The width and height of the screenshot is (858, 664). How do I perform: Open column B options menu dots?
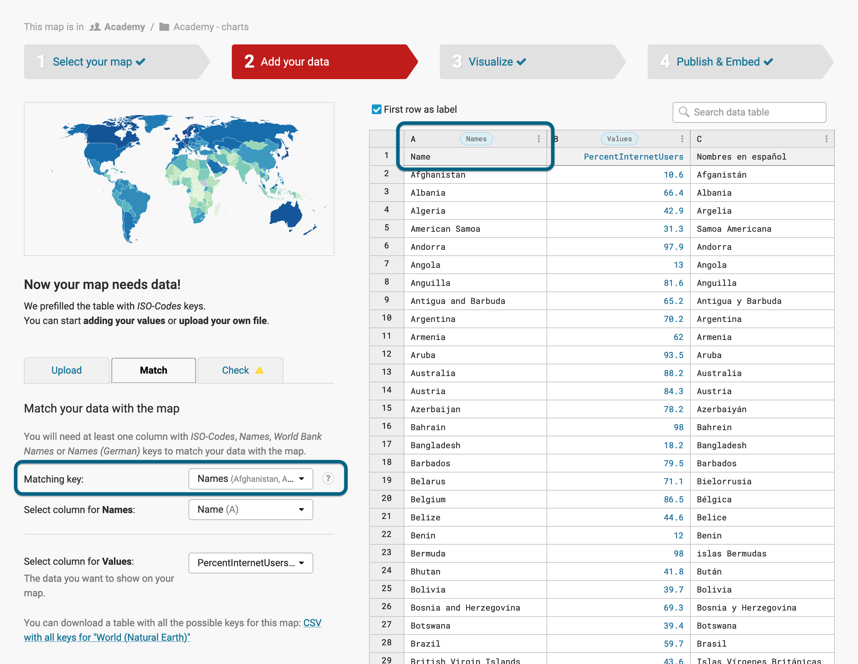pos(682,139)
